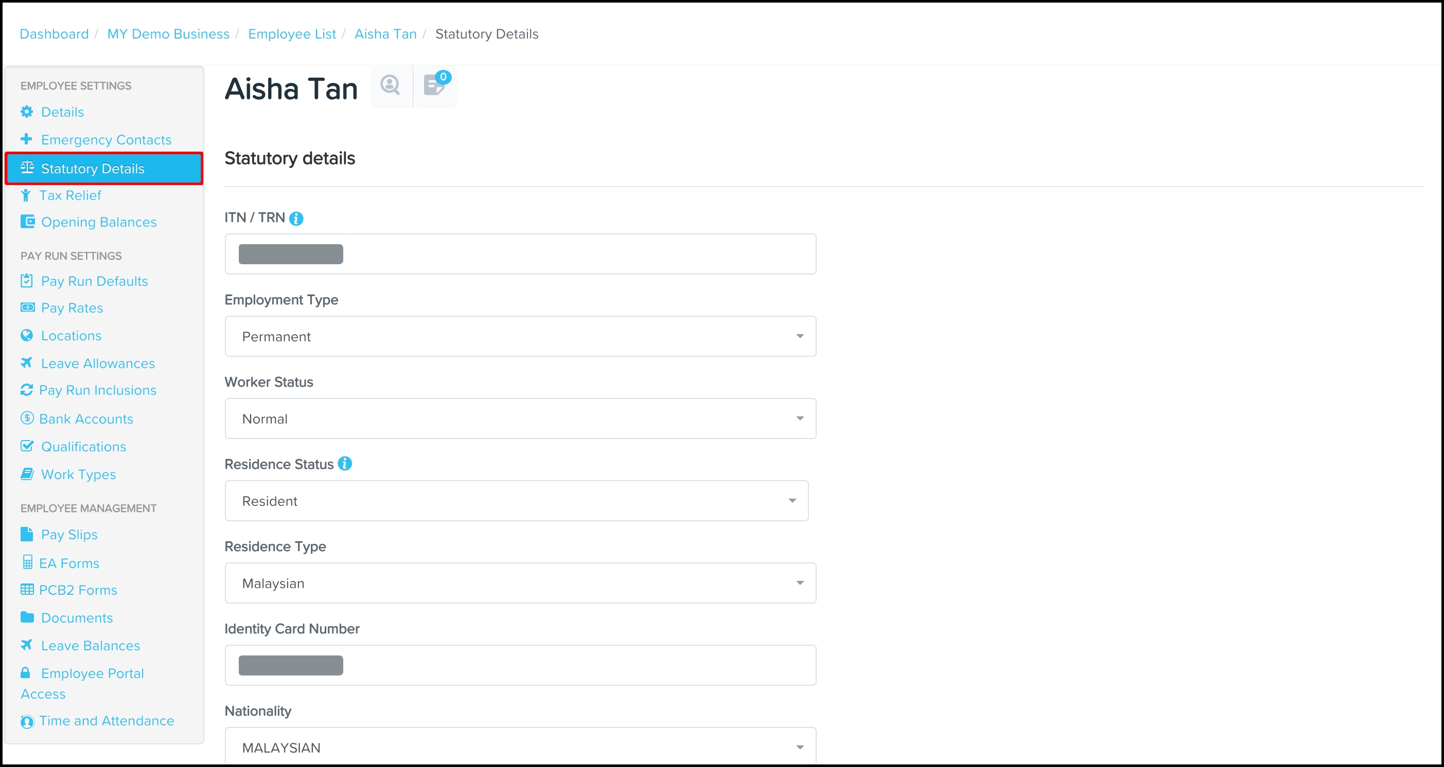Viewport: 1444px width, 767px height.
Task: Click the Details gear icon in sidebar
Action: (x=26, y=112)
